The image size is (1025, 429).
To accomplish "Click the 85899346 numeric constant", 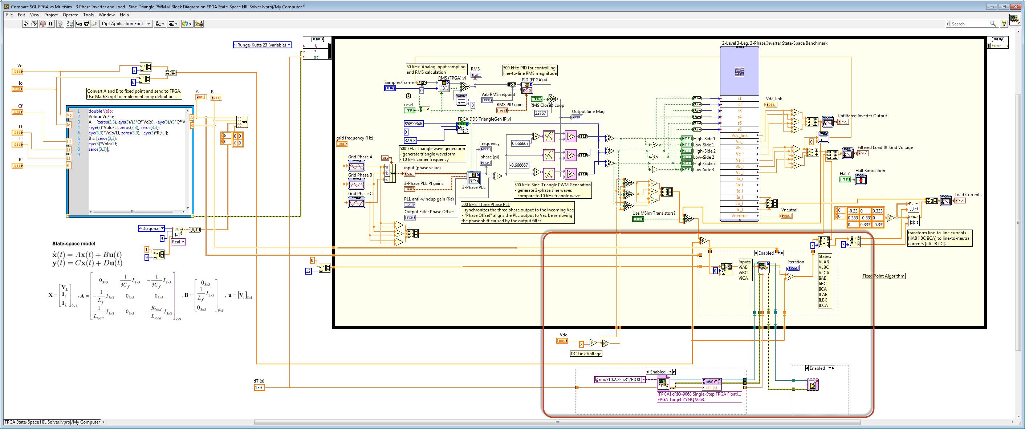I will coord(414,124).
